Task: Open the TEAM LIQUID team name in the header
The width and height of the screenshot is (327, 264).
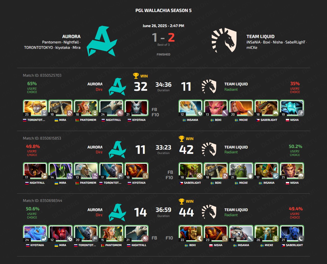Action: [260, 37]
